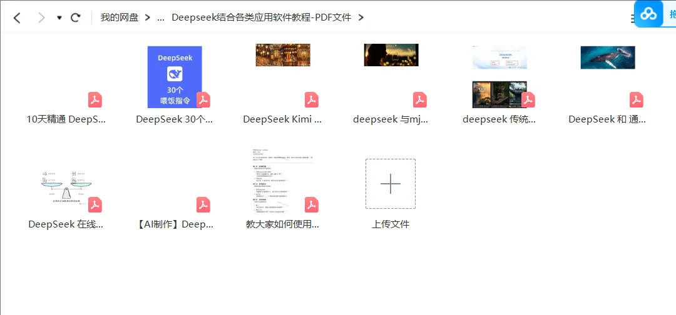
Task: Open the blue cloud floating widget icon
Action: (x=648, y=14)
